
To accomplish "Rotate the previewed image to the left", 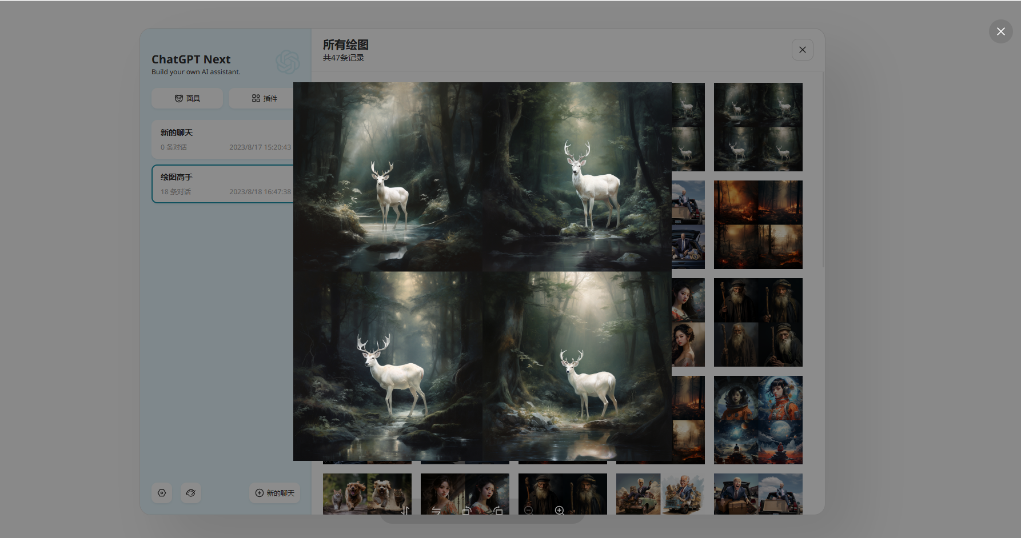I will (467, 511).
